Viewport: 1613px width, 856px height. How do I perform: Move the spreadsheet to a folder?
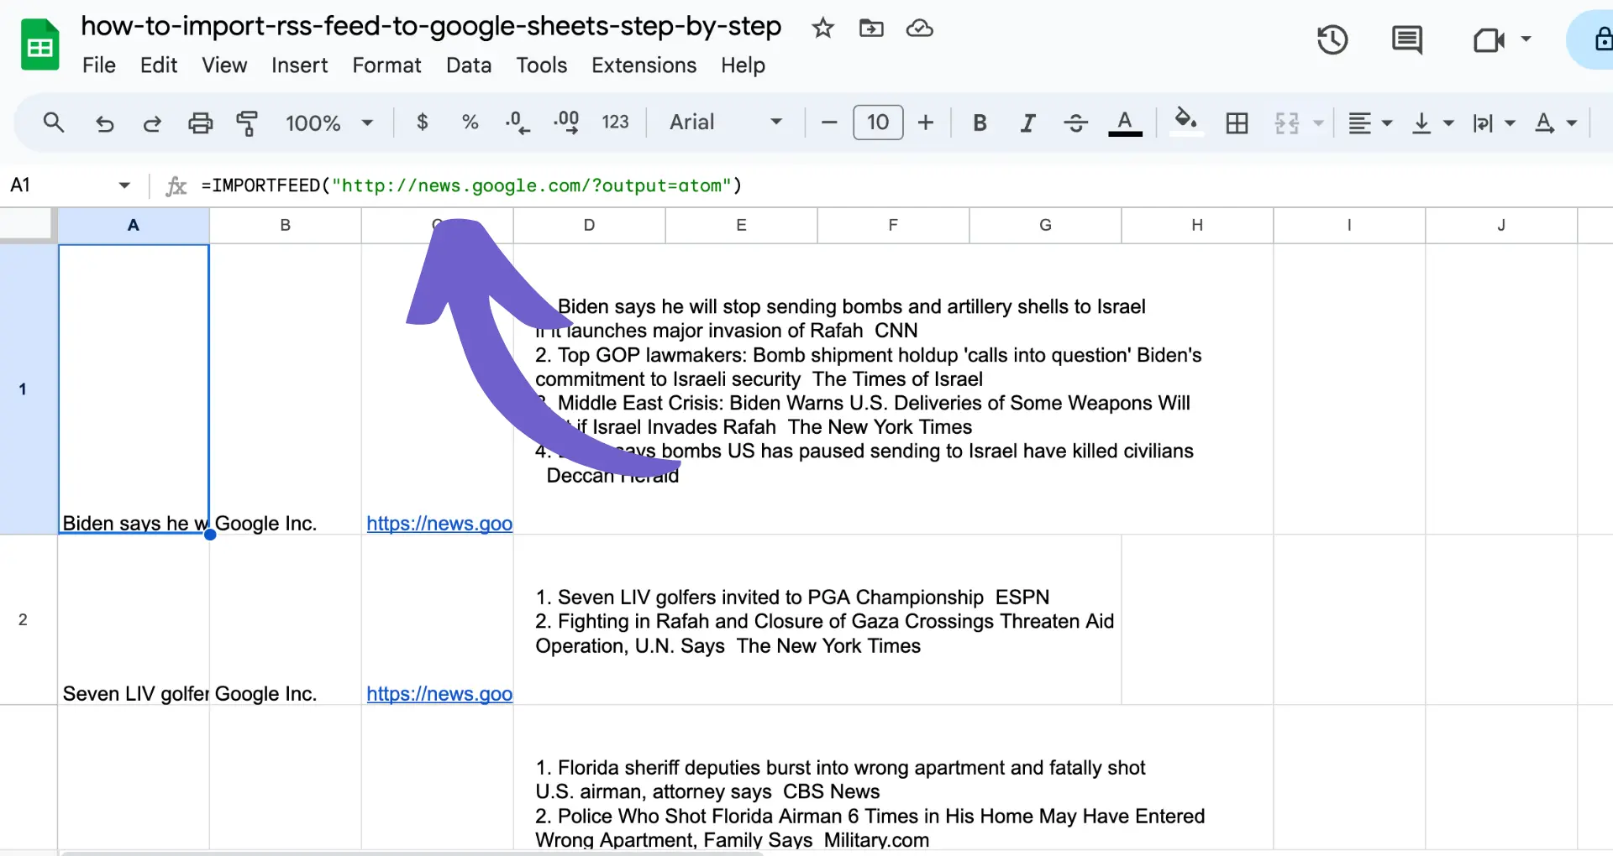pyautogui.click(x=871, y=29)
